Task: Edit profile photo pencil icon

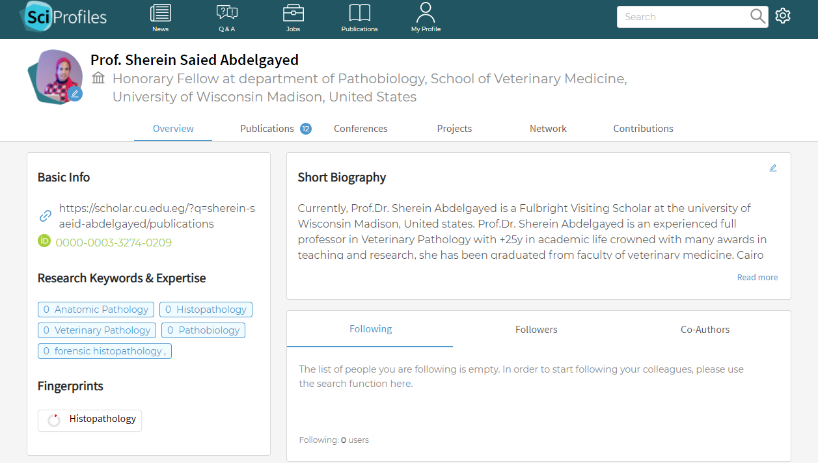Action: (x=75, y=94)
